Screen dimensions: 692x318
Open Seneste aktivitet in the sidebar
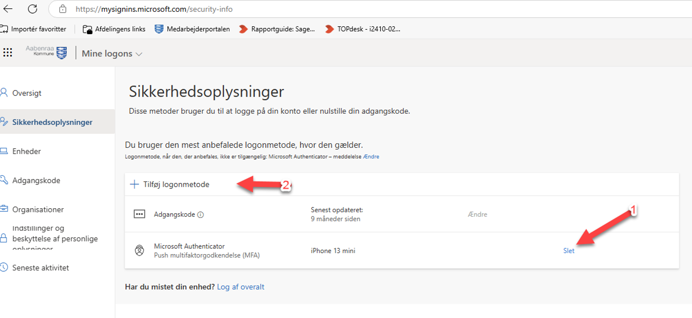(40, 268)
